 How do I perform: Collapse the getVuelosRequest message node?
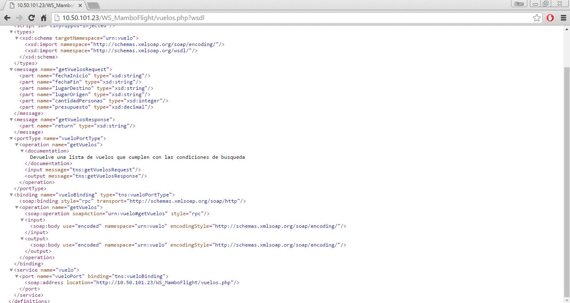11,69
